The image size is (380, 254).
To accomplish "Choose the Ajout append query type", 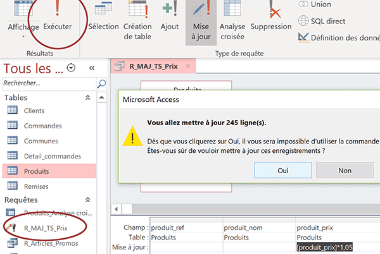I will 170,17.
